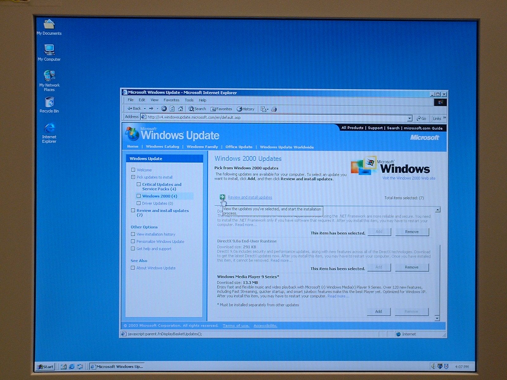Open the History toolbar button
The height and width of the screenshot is (380, 507).
pos(246,109)
